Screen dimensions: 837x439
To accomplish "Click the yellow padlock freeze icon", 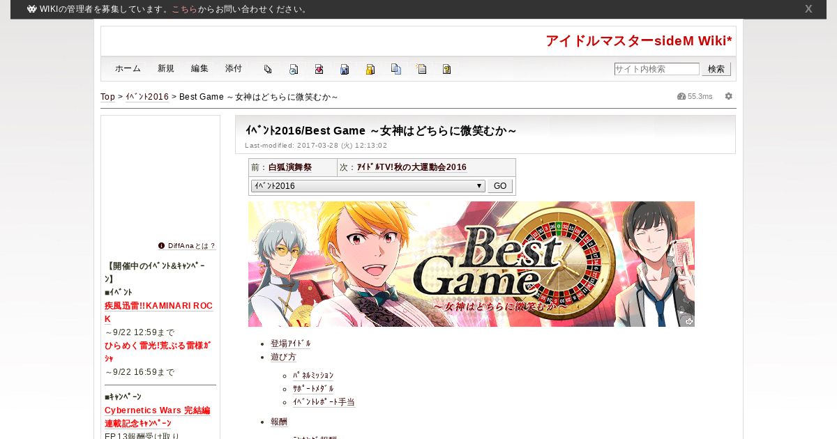I will coord(370,69).
